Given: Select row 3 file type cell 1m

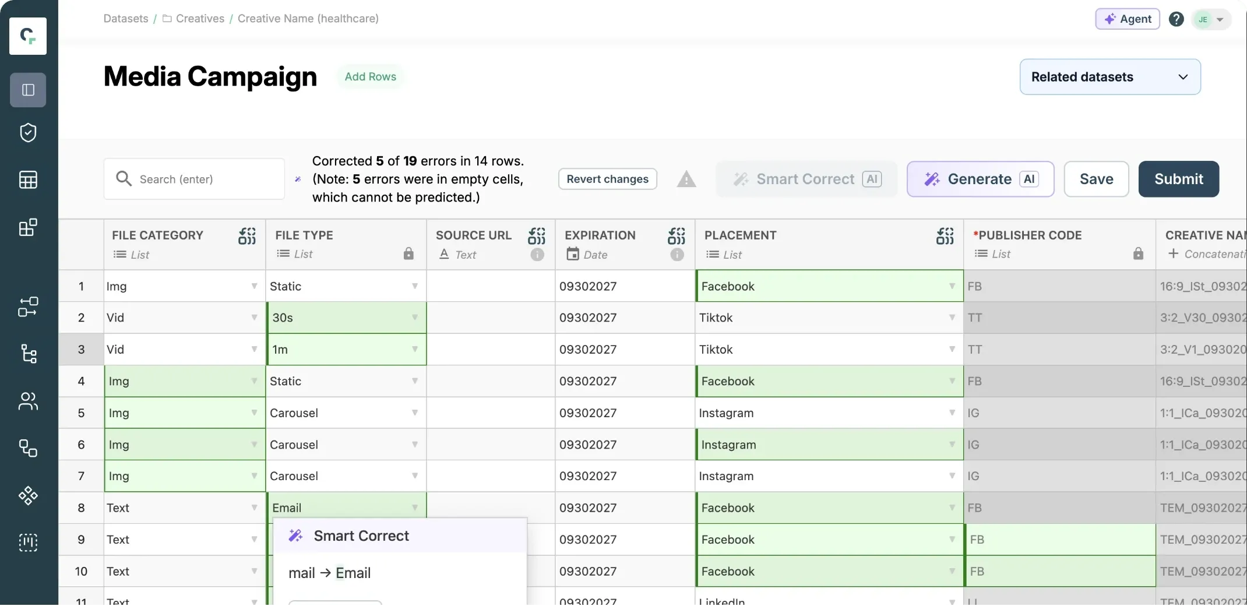Looking at the screenshot, I should [x=346, y=350].
